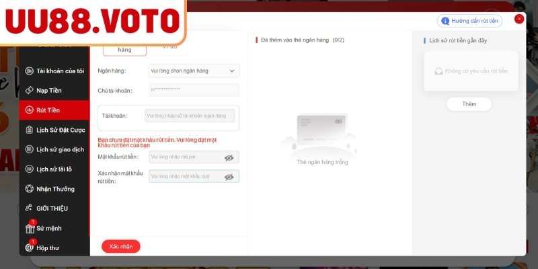
Task: Toggle eye icon in 'Xác nhận mật khẩu' field
Action: [229, 177]
